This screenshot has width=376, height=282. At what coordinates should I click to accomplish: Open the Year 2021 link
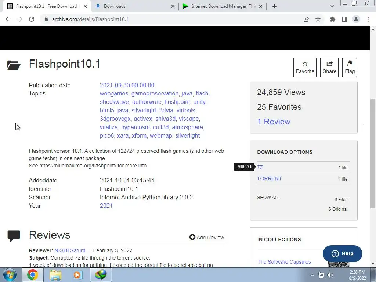point(106,206)
